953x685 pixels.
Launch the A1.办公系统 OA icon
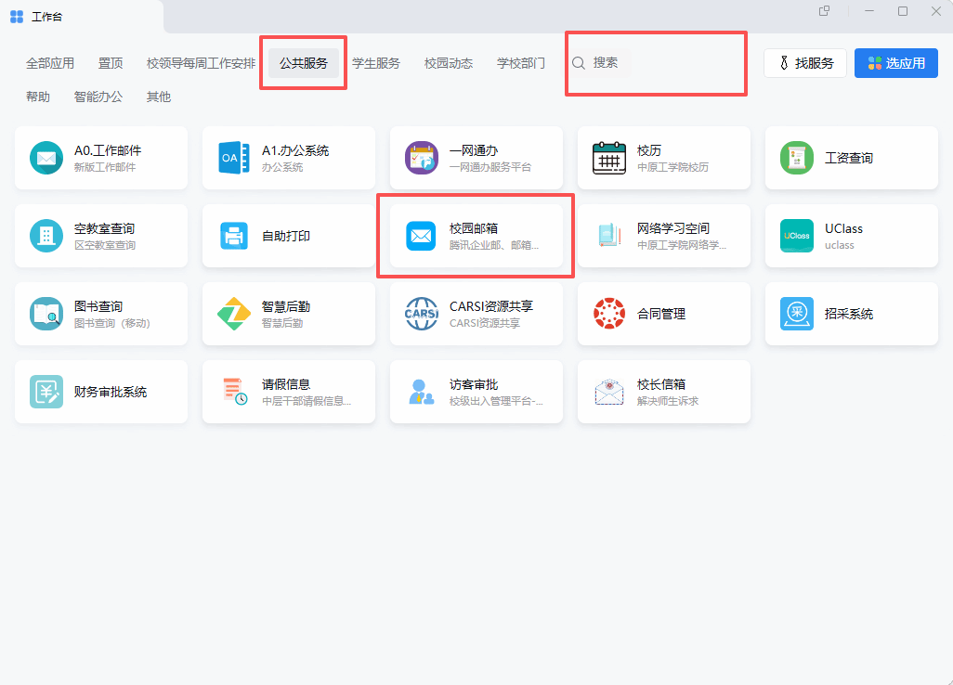point(234,158)
